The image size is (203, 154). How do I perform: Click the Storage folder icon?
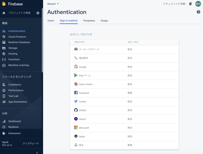tap(4, 48)
